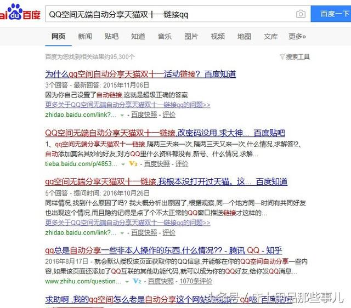Expand dropdown arrow beside second zhidao.baidu.com URL
The image size is (351, 308).
coord(122,233)
